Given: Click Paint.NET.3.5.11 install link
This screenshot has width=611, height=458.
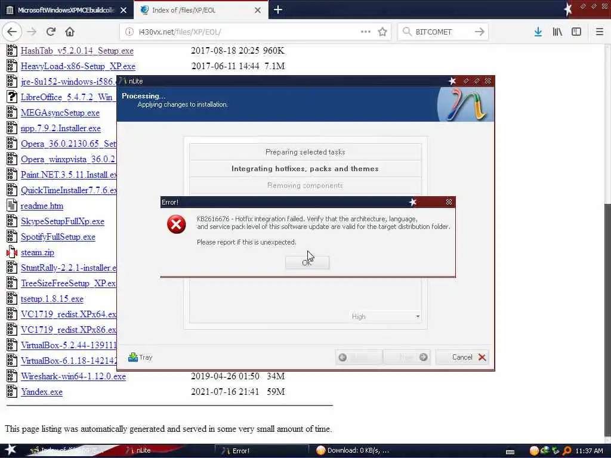Looking at the screenshot, I should coord(69,175).
